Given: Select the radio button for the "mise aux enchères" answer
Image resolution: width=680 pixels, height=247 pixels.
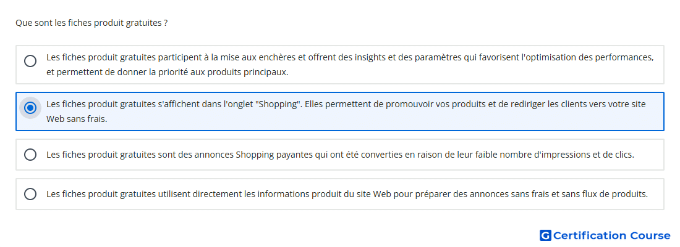Looking at the screenshot, I should pos(30,61).
